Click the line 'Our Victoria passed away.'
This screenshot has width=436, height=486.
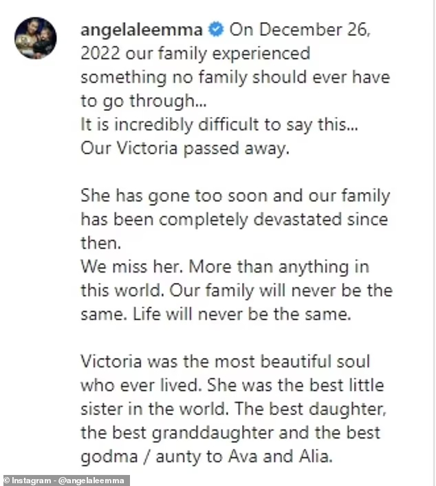pos(185,149)
